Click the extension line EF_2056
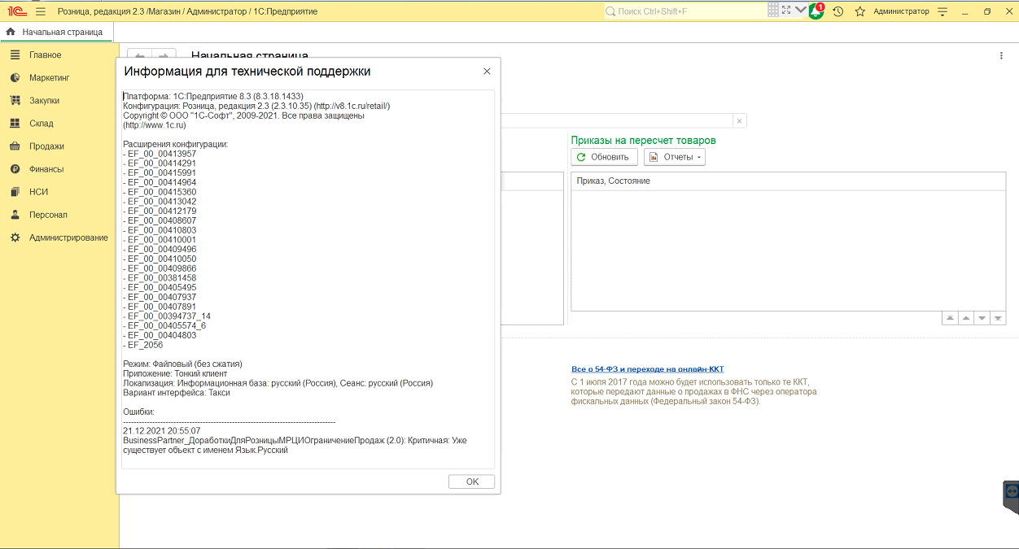1019x549 pixels. [x=143, y=345]
